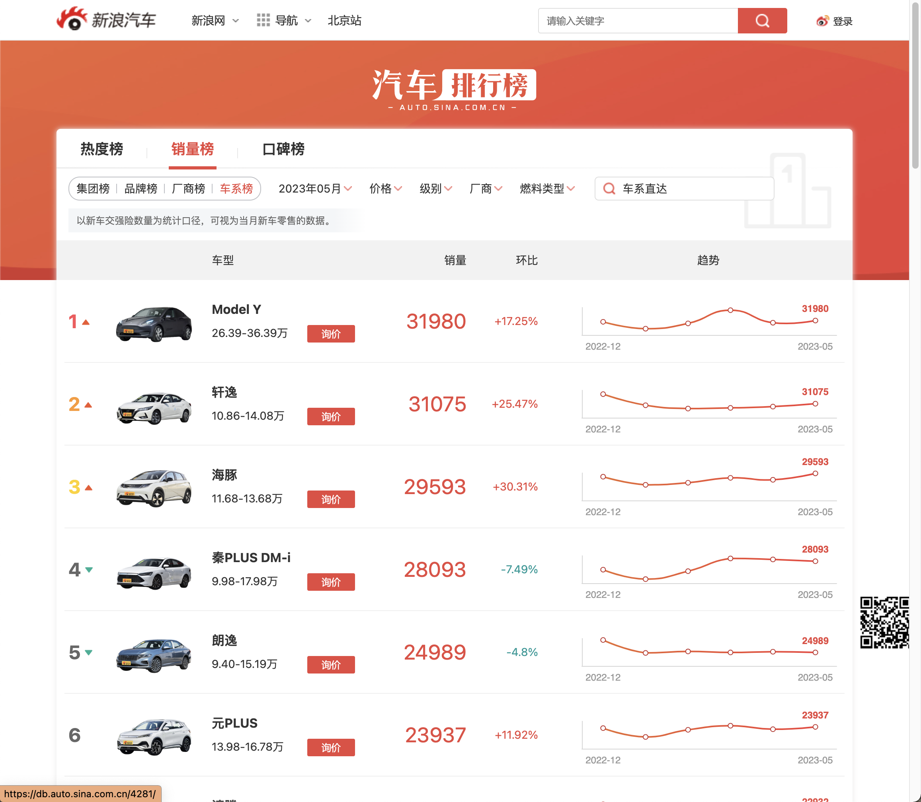Open the 轩逸 model name link

coord(224,392)
